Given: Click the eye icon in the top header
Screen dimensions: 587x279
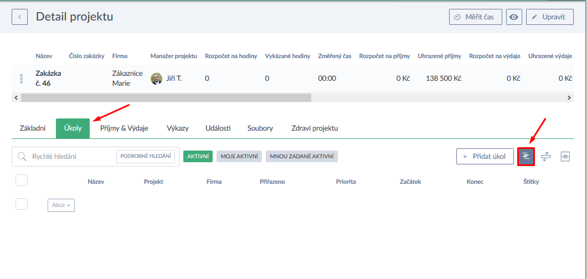Looking at the screenshot, I should pos(514,17).
